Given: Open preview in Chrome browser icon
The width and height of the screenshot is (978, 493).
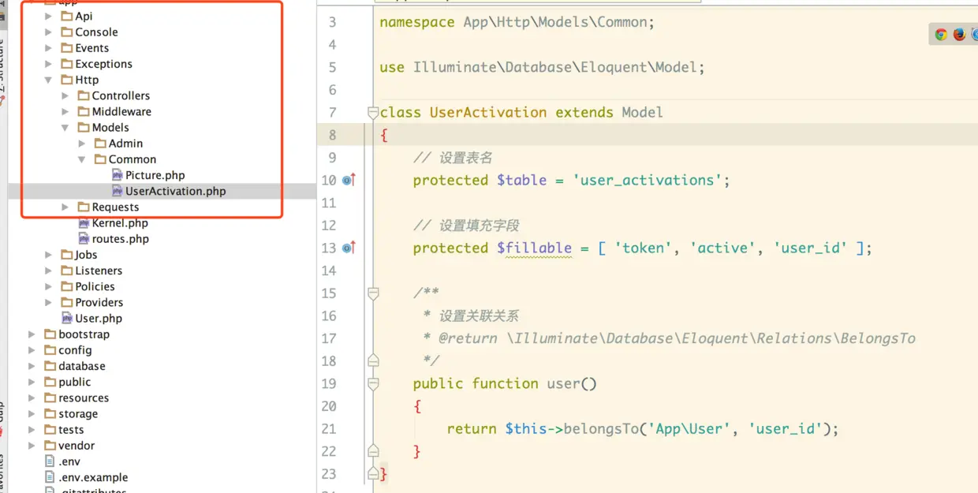Looking at the screenshot, I should point(941,34).
